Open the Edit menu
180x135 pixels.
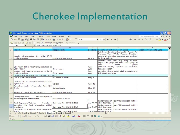[21, 36]
